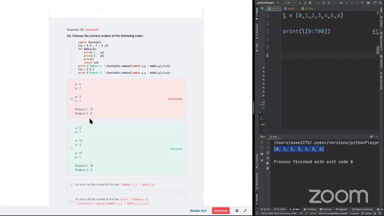Viewport: 384px width, 216px height.
Task: Click the restore layout icon in Run panel
Action: click(262, 154)
